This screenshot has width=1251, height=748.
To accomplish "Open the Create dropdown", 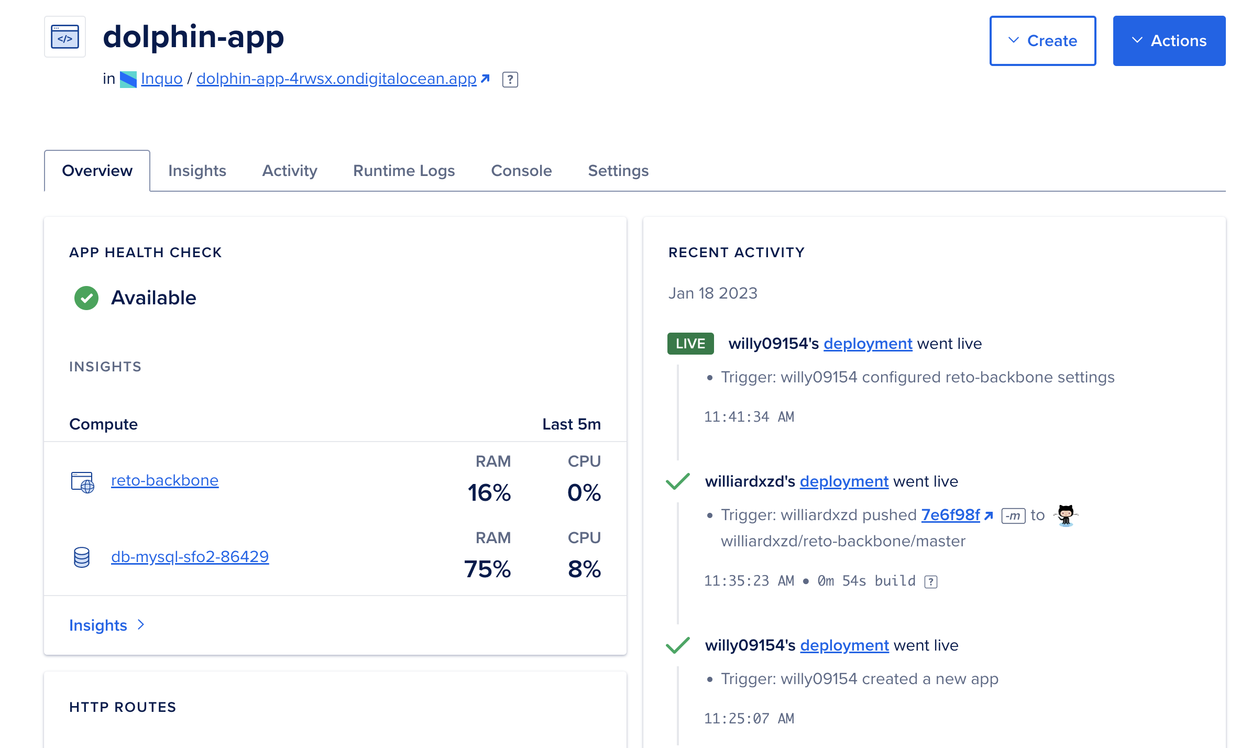I will pyautogui.click(x=1042, y=41).
